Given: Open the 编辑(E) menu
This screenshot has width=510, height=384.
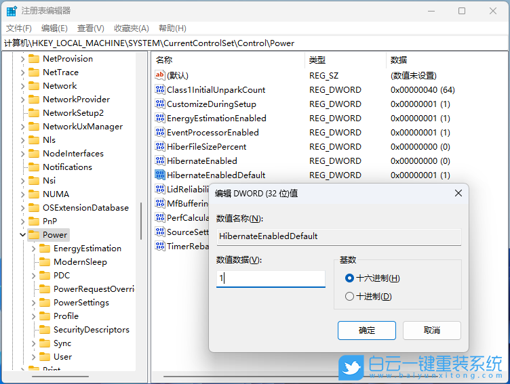Looking at the screenshot, I should click(x=54, y=28).
